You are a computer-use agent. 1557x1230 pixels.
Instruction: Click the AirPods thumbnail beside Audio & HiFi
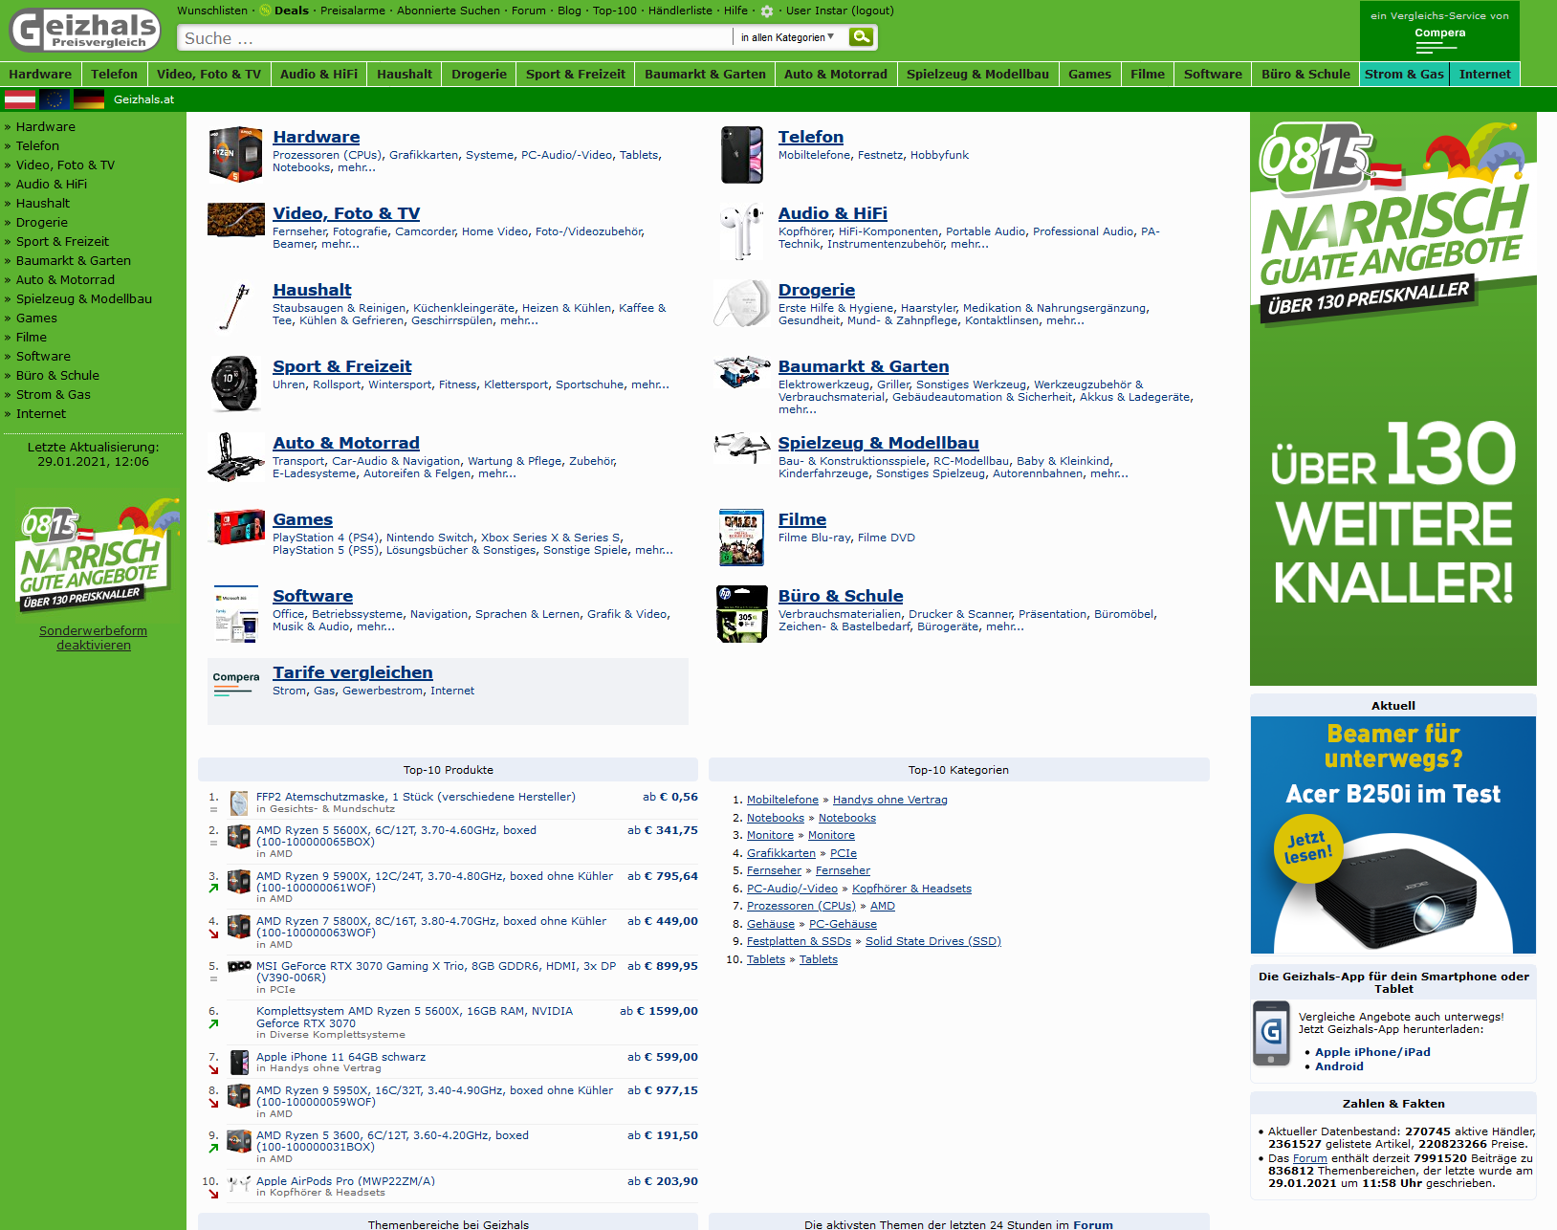coord(742,231)
